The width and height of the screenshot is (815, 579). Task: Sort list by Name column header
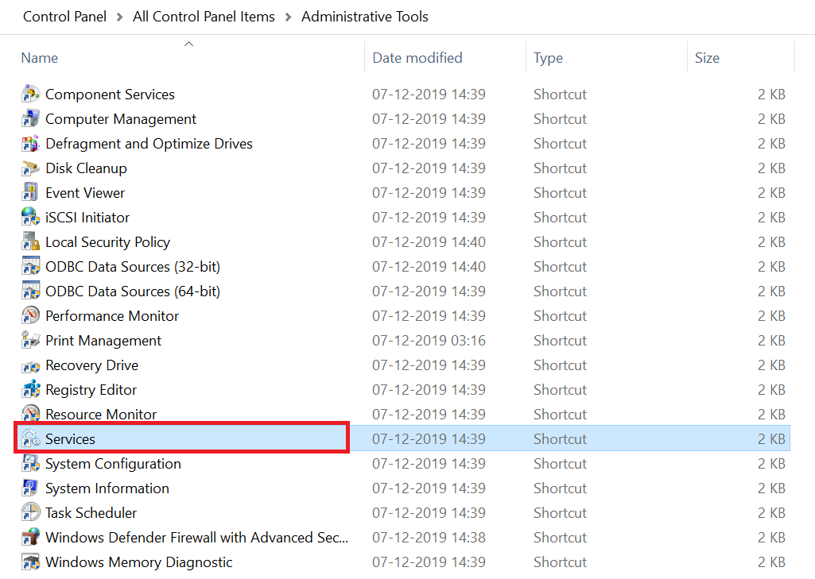(40, 58)
